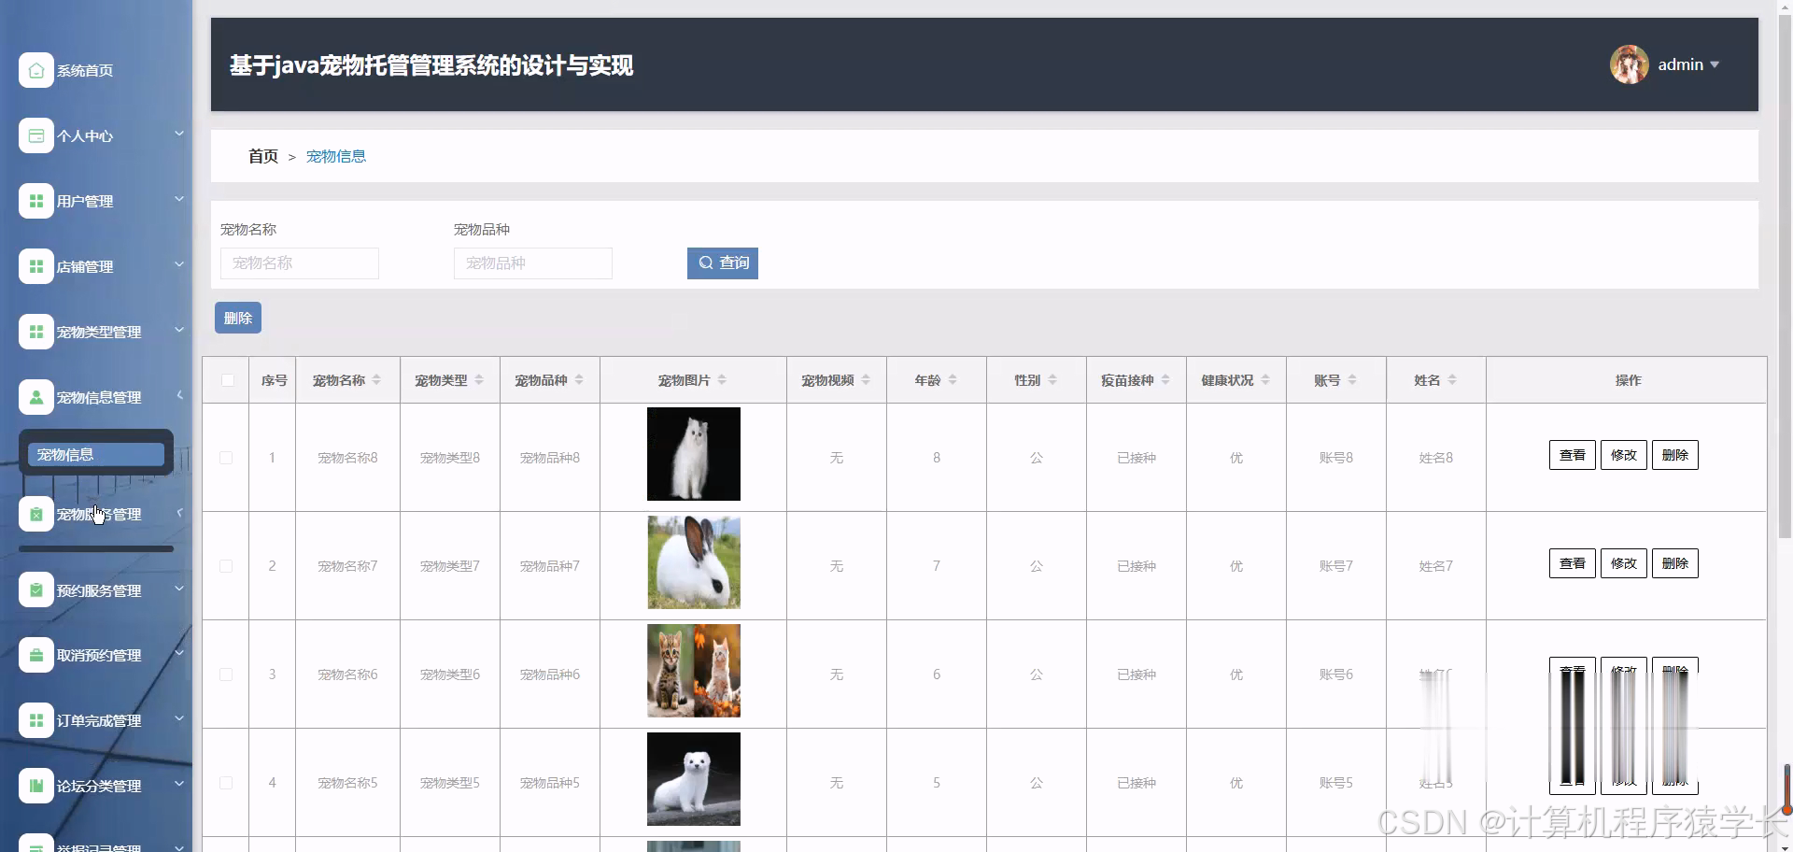Sort by 宠物品种 column arrows
The width and height of the screenshot is (1793, 852).
click(579, 380)
